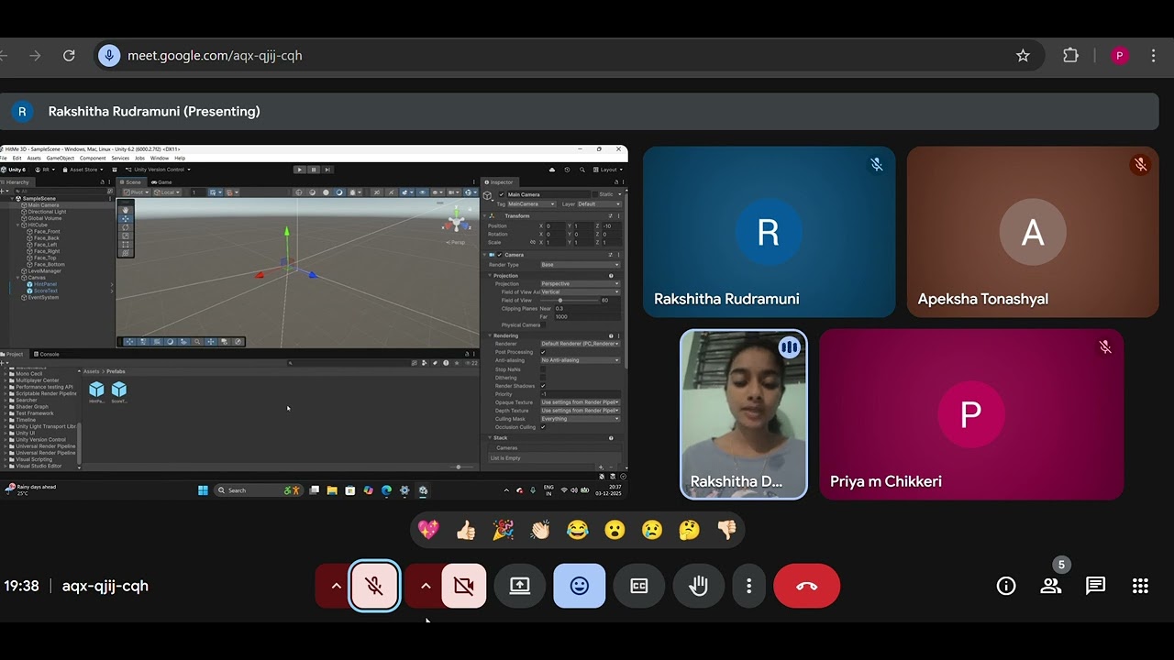
Task: Turn on closed captions
Action: (639, 586)
